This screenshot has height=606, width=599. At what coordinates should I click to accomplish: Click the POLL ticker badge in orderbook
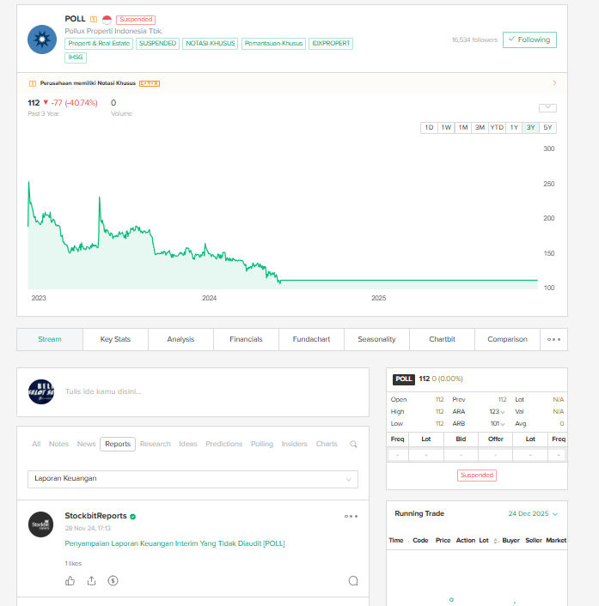click(x=404, y=379)
